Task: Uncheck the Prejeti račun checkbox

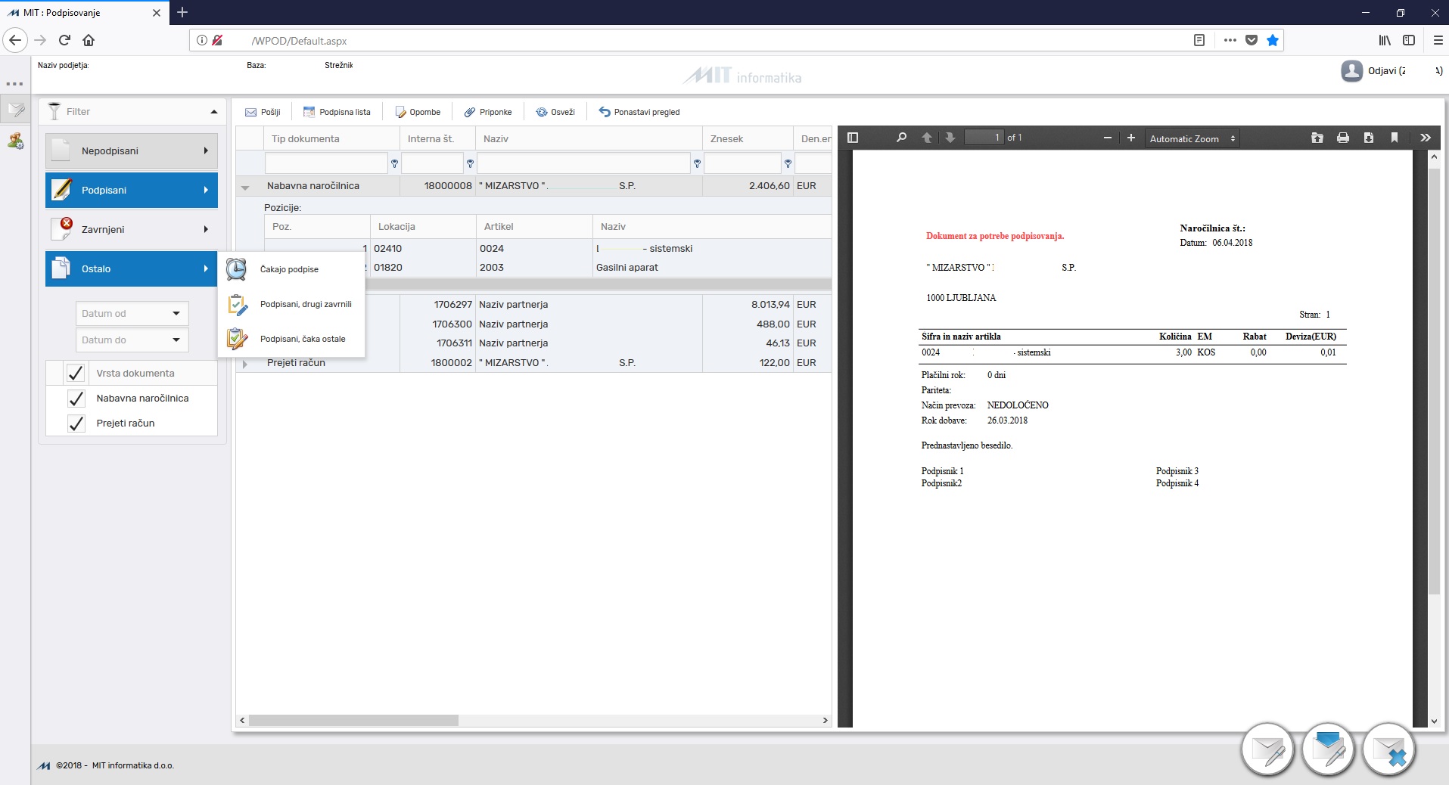Action: 76,424
